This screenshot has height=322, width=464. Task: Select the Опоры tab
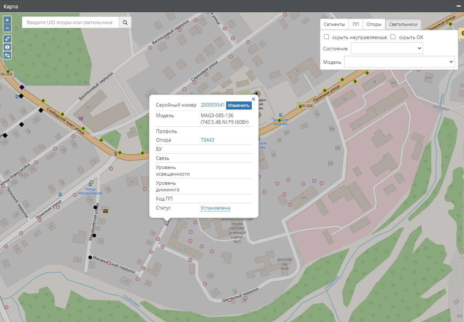(374, 24)
